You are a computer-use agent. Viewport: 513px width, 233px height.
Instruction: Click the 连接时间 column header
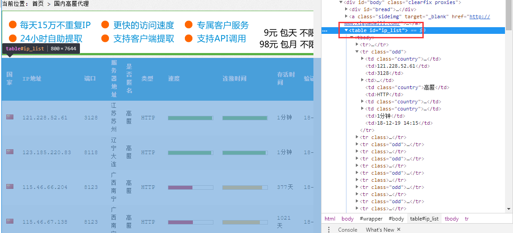(x=234, y=79)
